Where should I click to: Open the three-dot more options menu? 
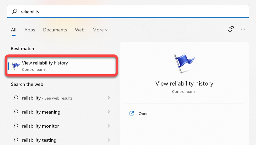click(243, 29)
